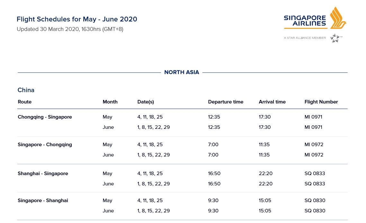Screen dimensions: 366x223
Task: Click the Month column header
Action: point(110,102)
